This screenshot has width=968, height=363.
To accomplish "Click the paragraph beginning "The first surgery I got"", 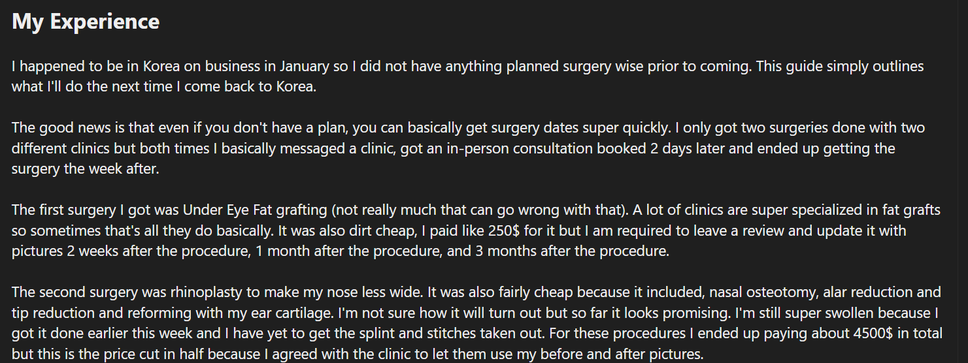I will (x=476, y=230).
